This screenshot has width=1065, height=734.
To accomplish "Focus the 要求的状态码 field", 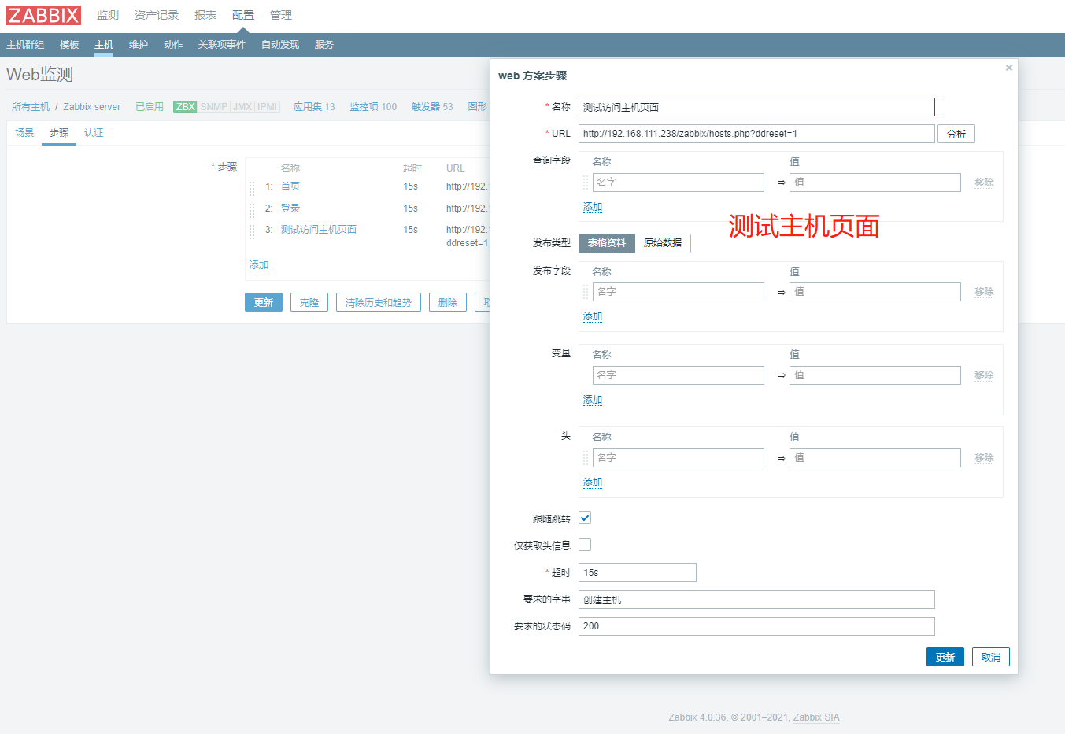I will (756, 626).
